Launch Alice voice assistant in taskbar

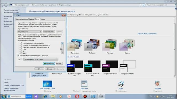tap(36, 97)
